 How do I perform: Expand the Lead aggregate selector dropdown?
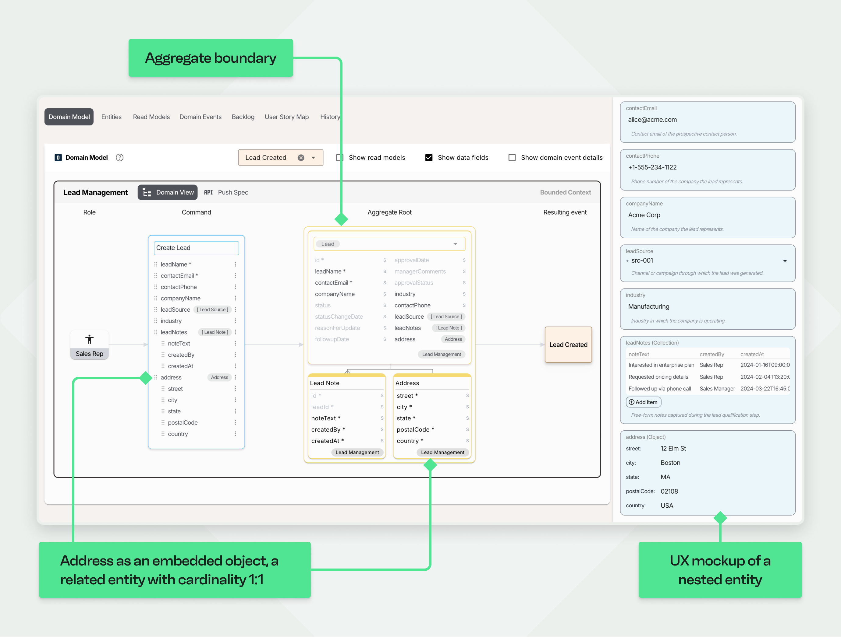tap(455, 244)
